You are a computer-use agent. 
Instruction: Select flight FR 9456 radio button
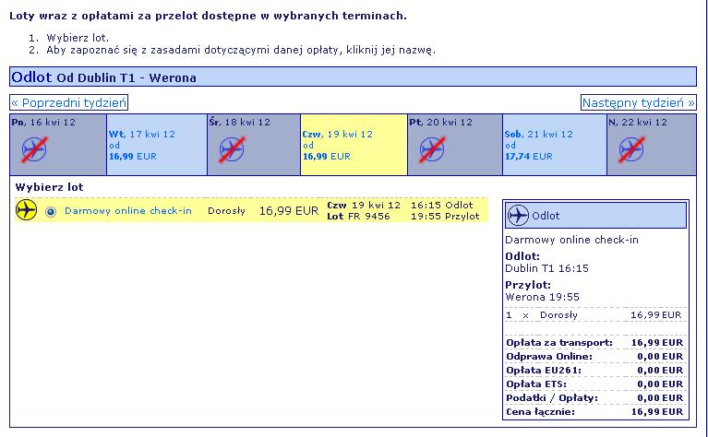tap(51, 211)
